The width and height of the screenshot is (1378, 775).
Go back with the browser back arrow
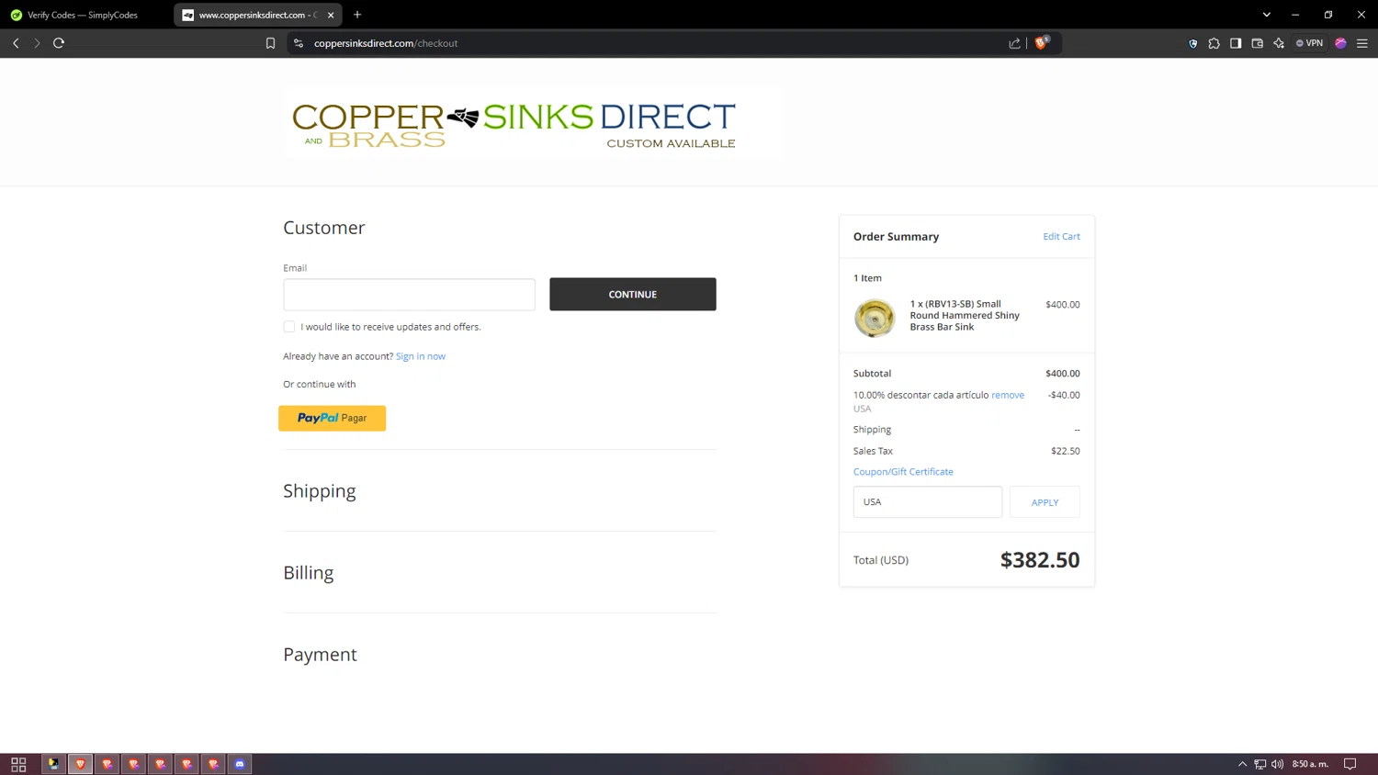pos(16,43)
